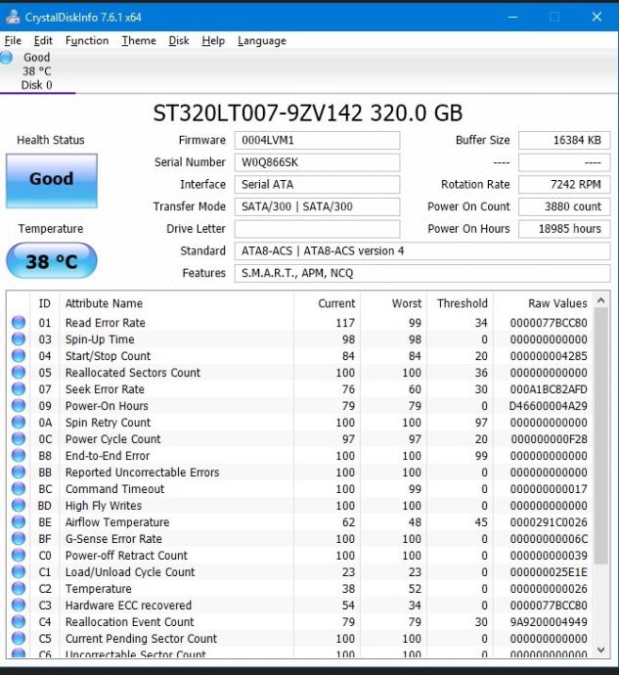
Task: Select Disk 0 status tab
Action: pos(37,71)
